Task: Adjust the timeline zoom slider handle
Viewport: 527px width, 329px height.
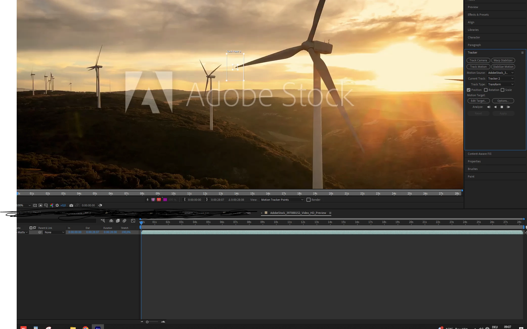Action: pos(147,322)
